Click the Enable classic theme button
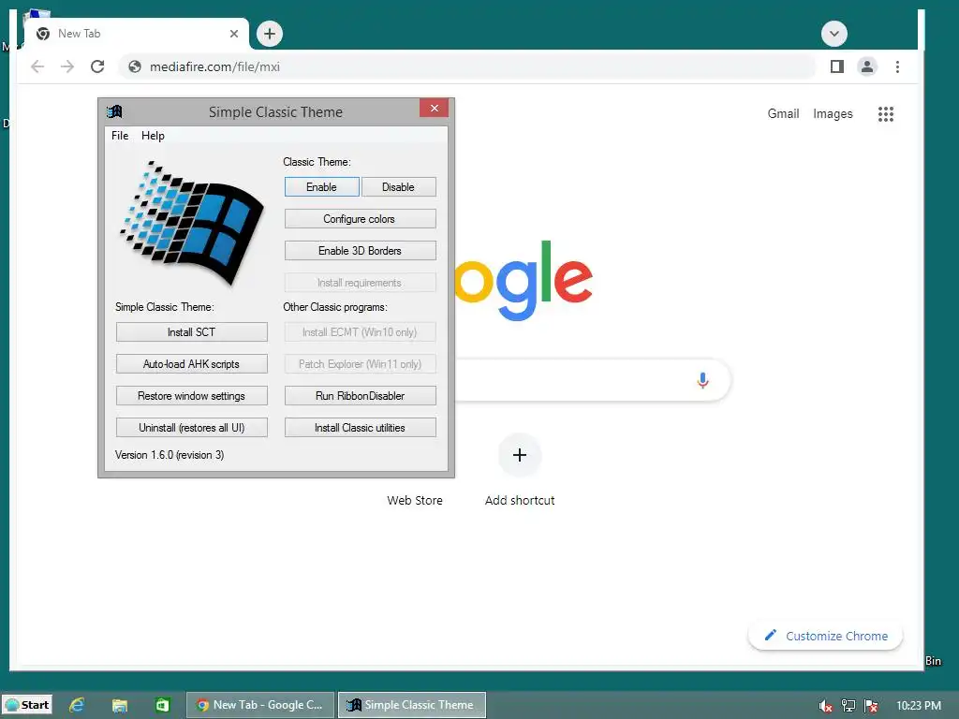 click(322, 187)
